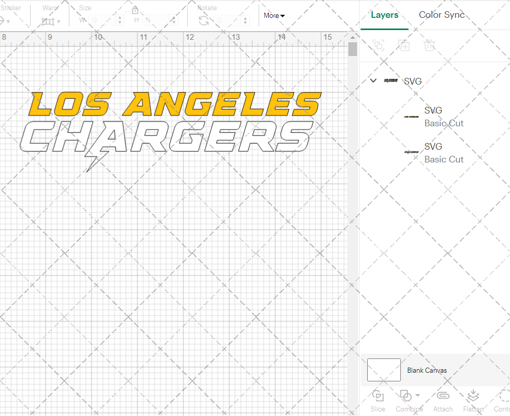
Task: Click the Duplicate layer icon
Action: (404, 45)
